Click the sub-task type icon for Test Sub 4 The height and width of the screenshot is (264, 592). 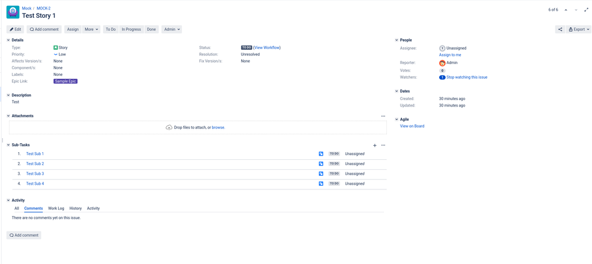pos(321,183)
